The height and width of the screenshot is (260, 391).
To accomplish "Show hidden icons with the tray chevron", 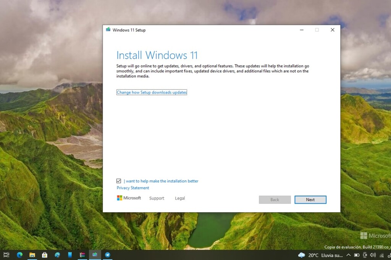I will [349, 255].
